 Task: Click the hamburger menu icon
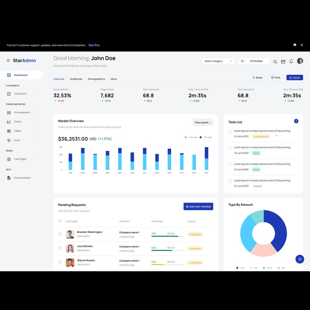8,60
